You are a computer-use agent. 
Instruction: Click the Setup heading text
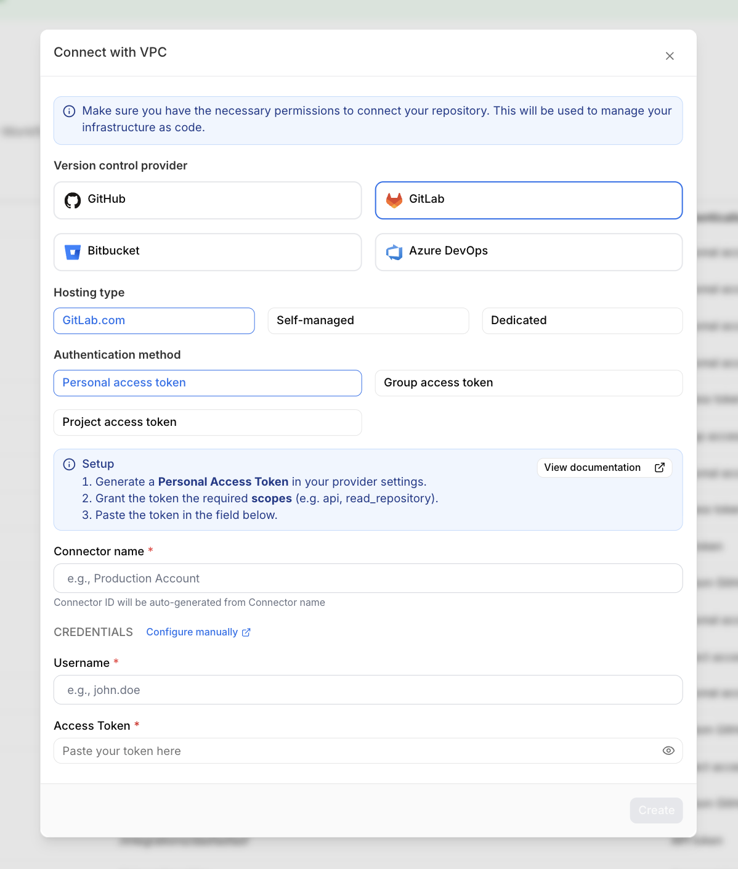(x=98, y=464)
